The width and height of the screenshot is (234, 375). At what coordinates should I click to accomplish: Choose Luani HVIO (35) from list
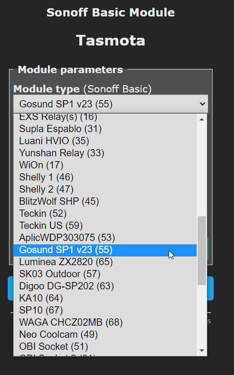[105, 141]
